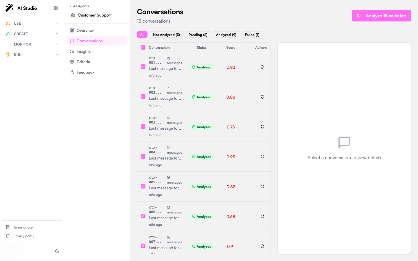Image resolution: width=418 pixels, height=261 pixels.
Task: Select the Pending (2) filter tab
Action: (198, 35)
